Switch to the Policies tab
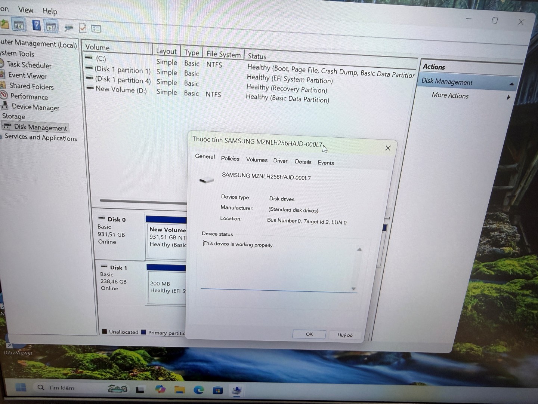The height and width of the screenshot is (404, 538). tap(230, 159)
